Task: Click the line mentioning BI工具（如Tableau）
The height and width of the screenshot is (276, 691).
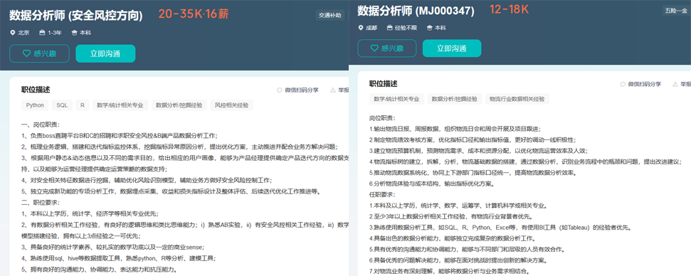Action: point(500,228)
